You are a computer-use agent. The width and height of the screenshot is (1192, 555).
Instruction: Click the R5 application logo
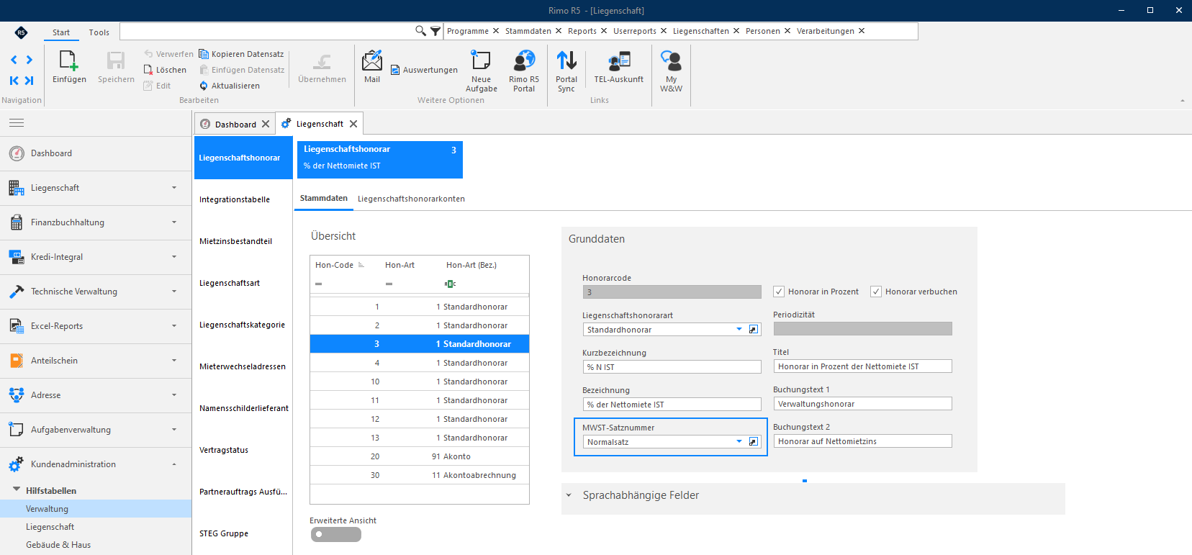(21, 32)
